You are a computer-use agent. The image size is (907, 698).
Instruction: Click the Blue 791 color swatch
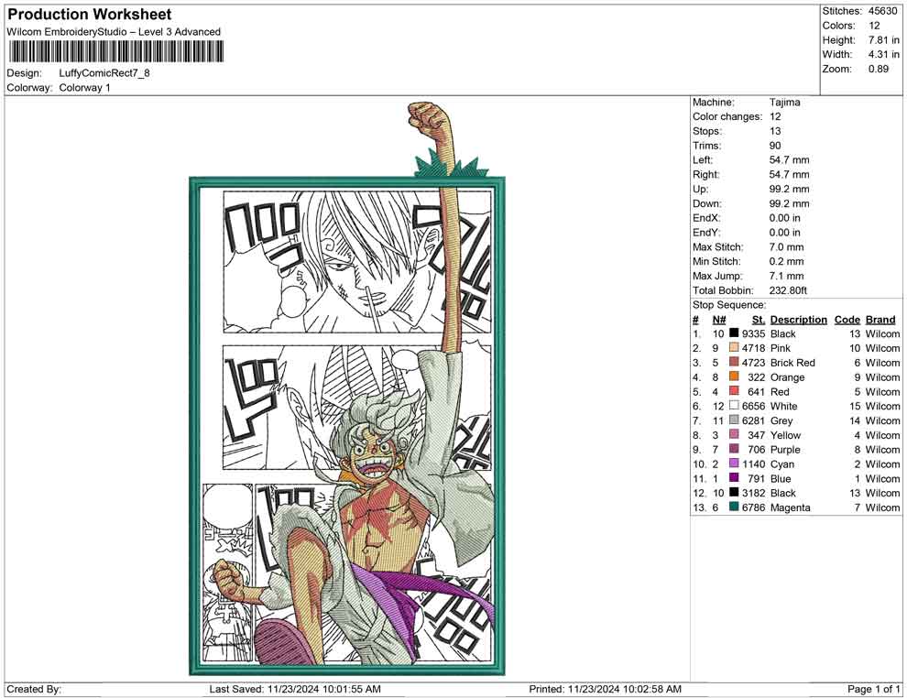(734, 477)
